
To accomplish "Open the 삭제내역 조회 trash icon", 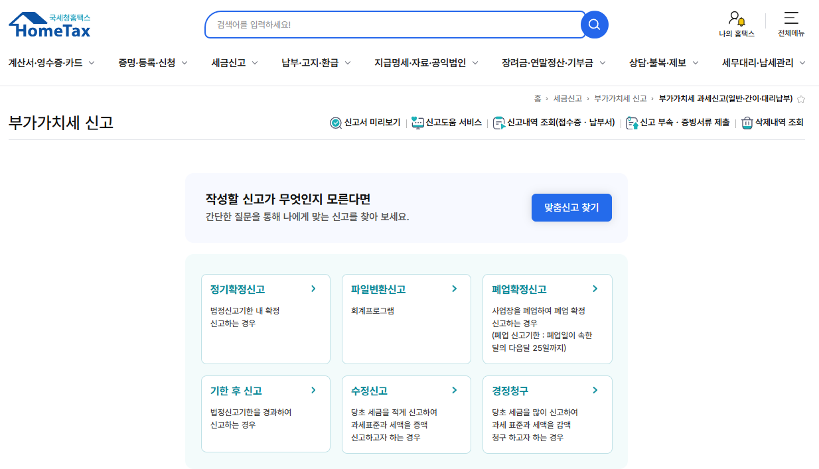I will click(x=747, y=122).
